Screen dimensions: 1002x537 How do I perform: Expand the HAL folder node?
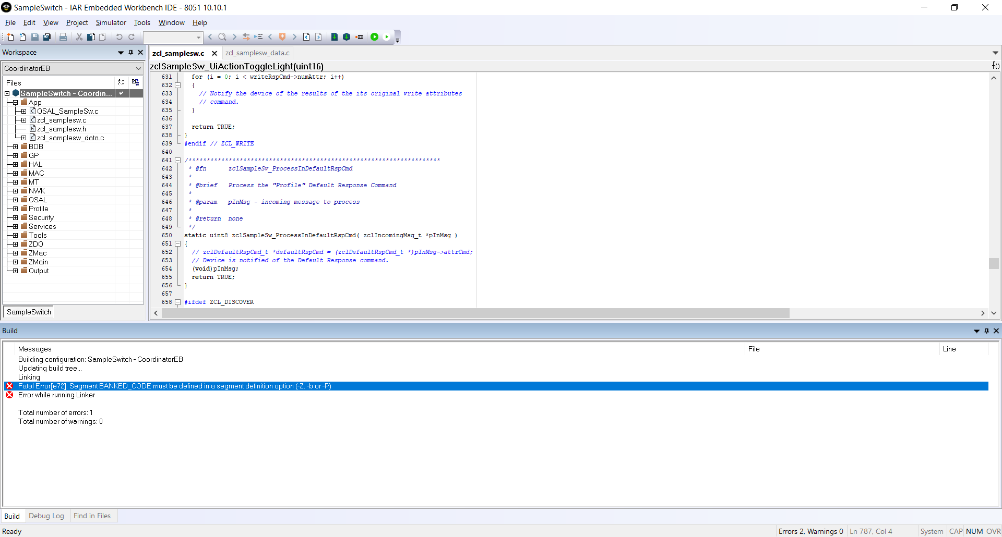(x=16, y=165)
